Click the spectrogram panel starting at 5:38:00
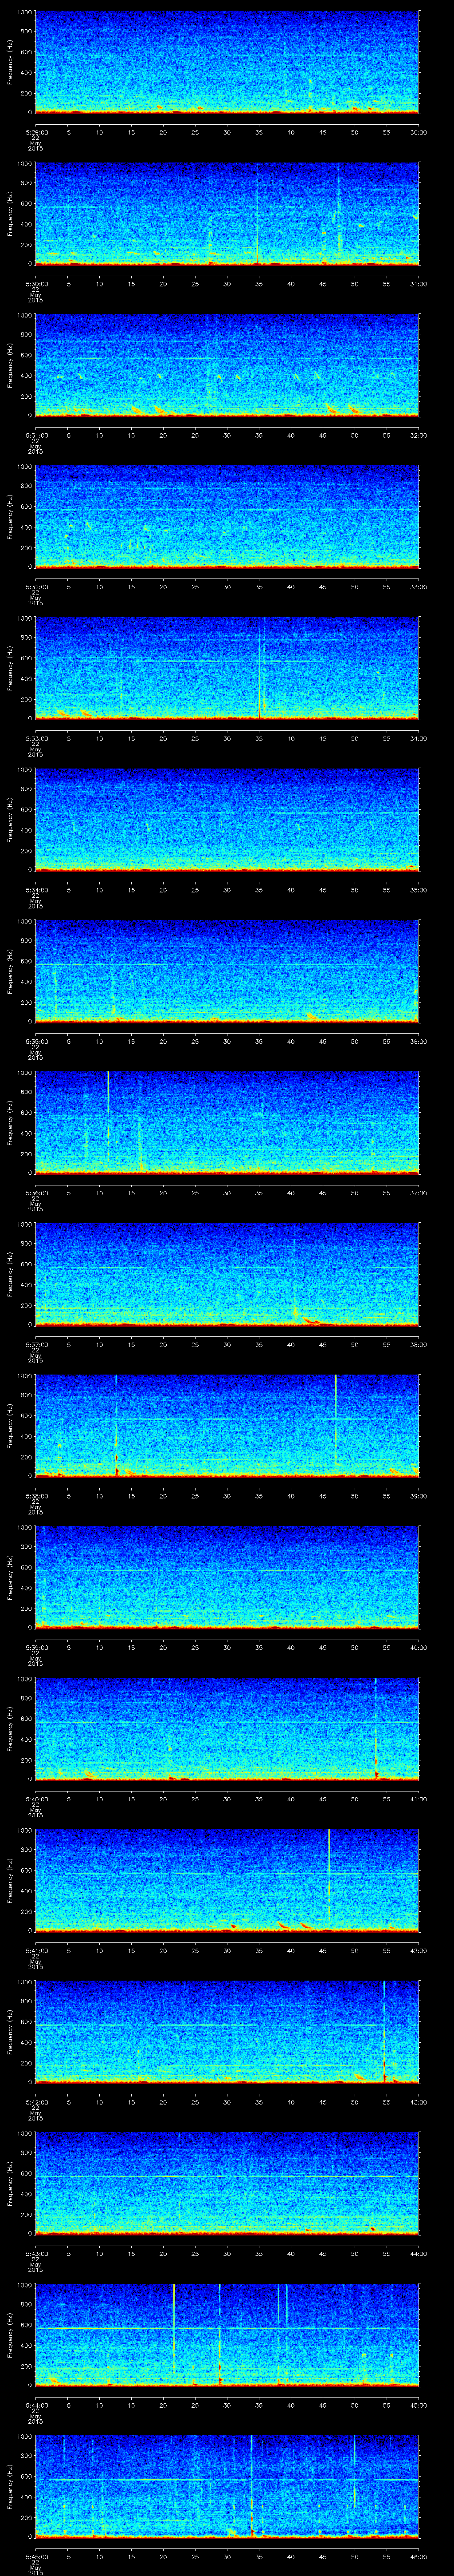This screenshot has height=2576, width=454. point(227,1425)
